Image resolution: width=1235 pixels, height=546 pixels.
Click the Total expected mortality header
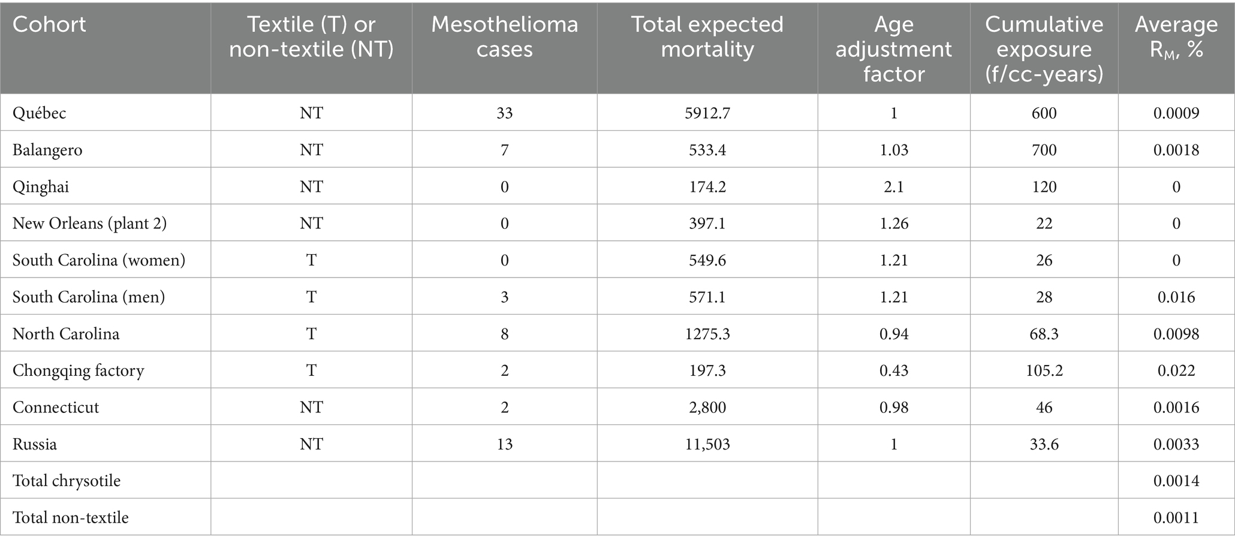707,37
